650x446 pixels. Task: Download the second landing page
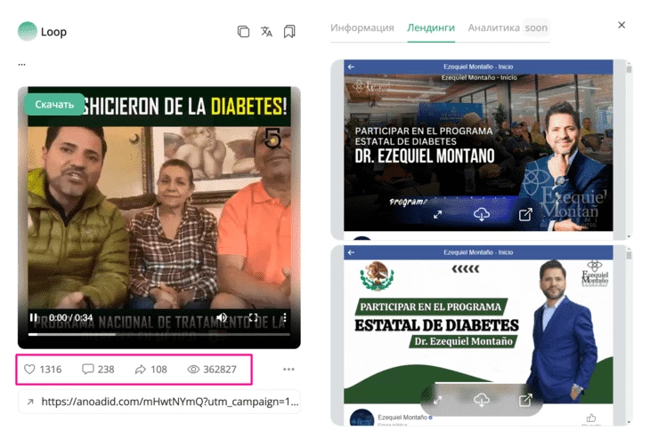point(482,400)
